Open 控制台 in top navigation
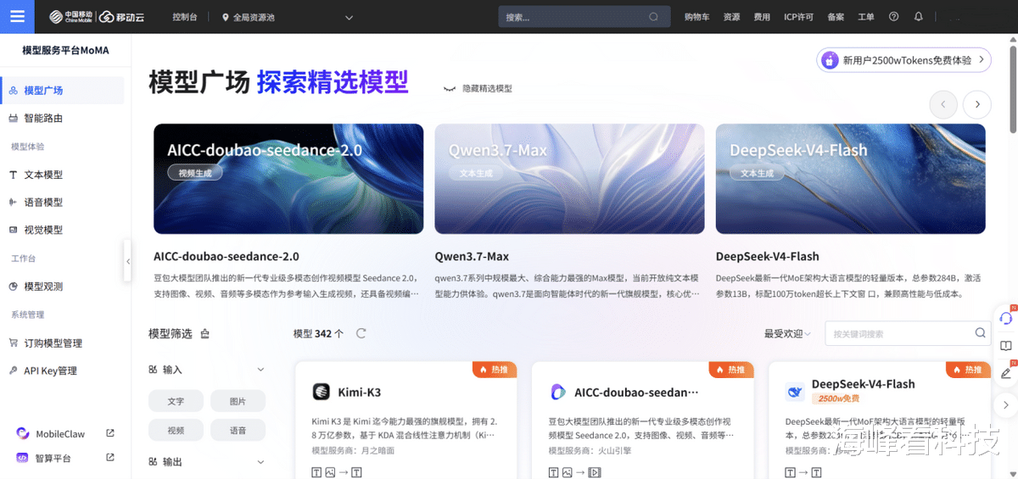 click(x=184, y=17)
